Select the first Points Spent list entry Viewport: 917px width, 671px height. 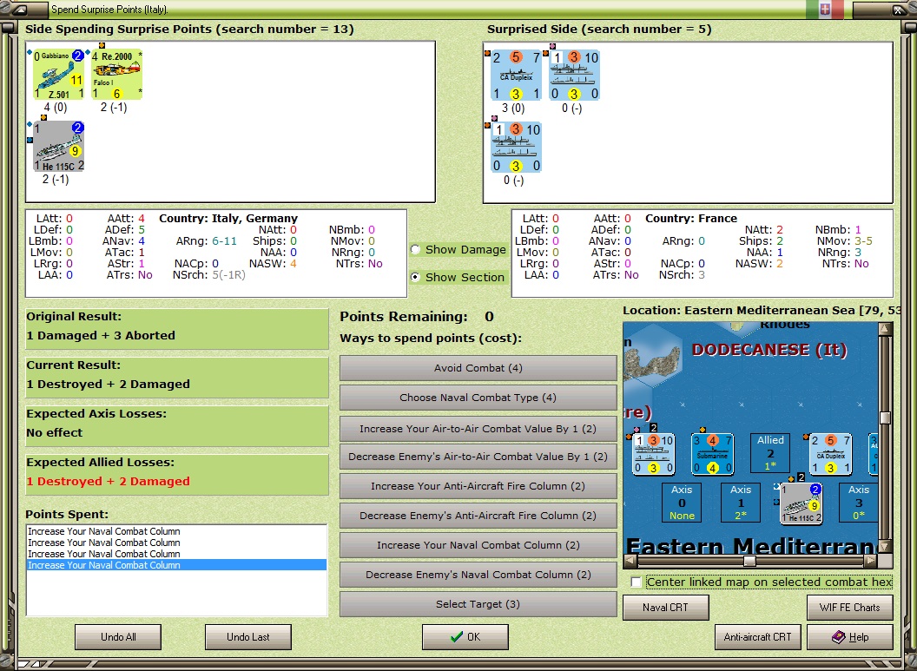[176, 531]
